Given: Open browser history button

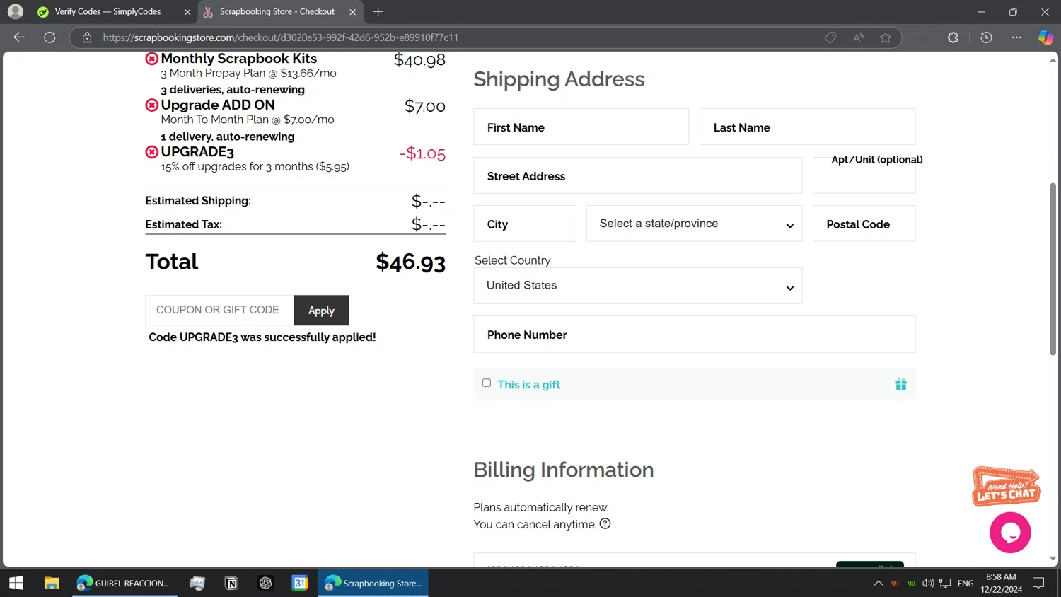Looking at the screenshot, I should 986,37.
